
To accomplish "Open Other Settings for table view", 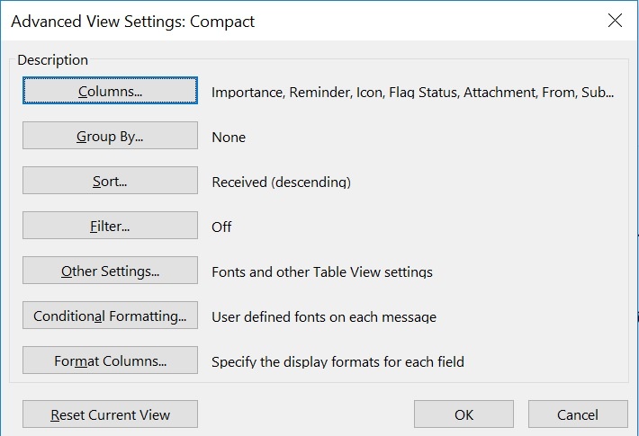I will click(x=110, y=271).
